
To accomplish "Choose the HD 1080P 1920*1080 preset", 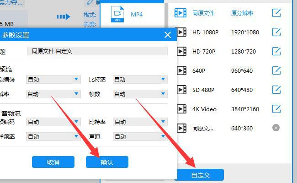I will [224, 32].
